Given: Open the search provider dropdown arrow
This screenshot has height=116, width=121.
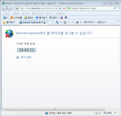Looking at the screenshot, I should tap(118, 8).
